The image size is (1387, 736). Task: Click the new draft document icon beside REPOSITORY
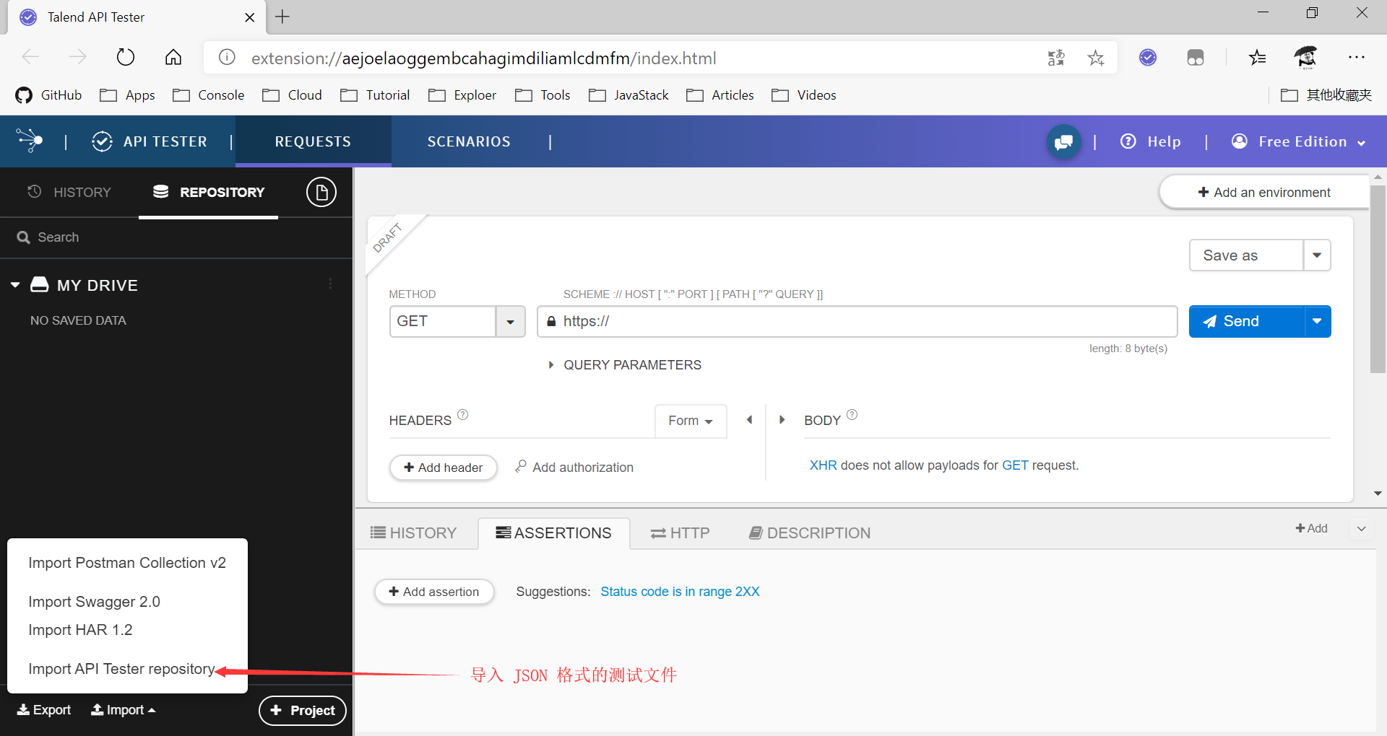(x=321, y=191)
